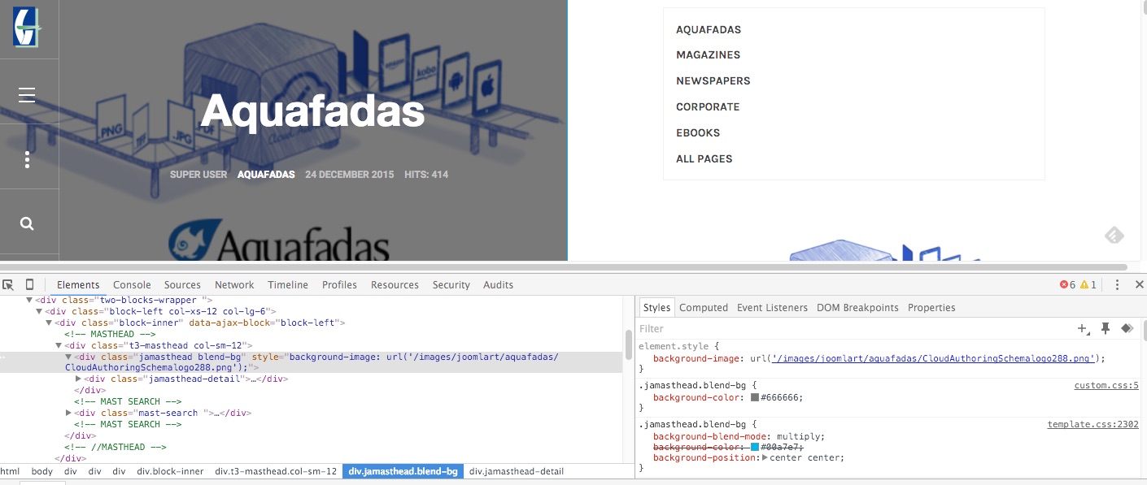Select html in the breadcrumb bar

point(10,471)
